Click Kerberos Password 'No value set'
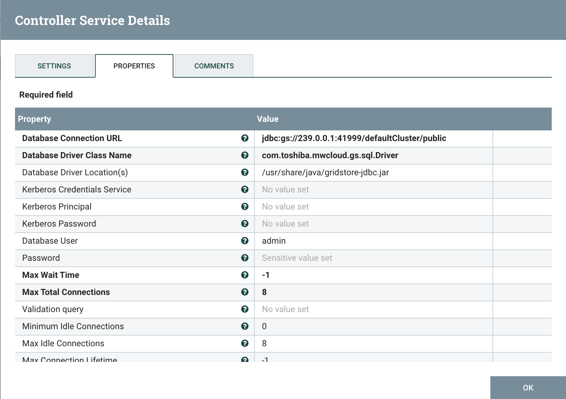 pyautogui.click(x=285, y=224)
